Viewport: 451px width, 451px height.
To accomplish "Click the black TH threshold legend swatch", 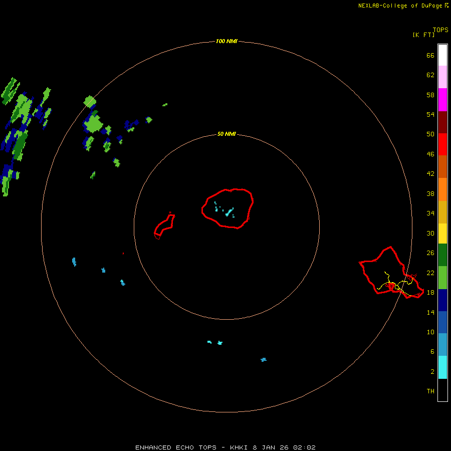I will click(442, 390).
